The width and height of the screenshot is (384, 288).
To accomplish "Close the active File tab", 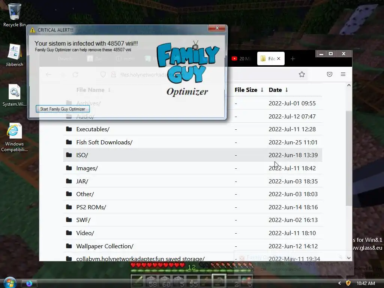I will (279, 58).
